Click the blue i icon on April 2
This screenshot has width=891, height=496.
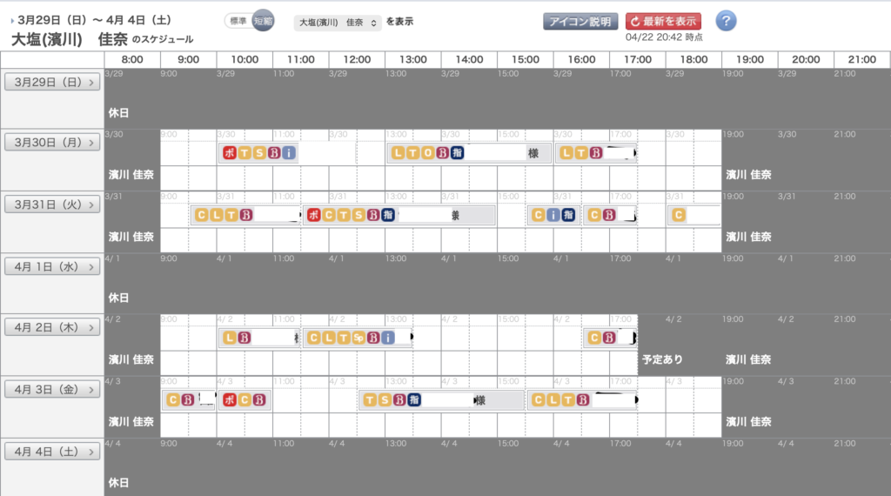[386, 338]
